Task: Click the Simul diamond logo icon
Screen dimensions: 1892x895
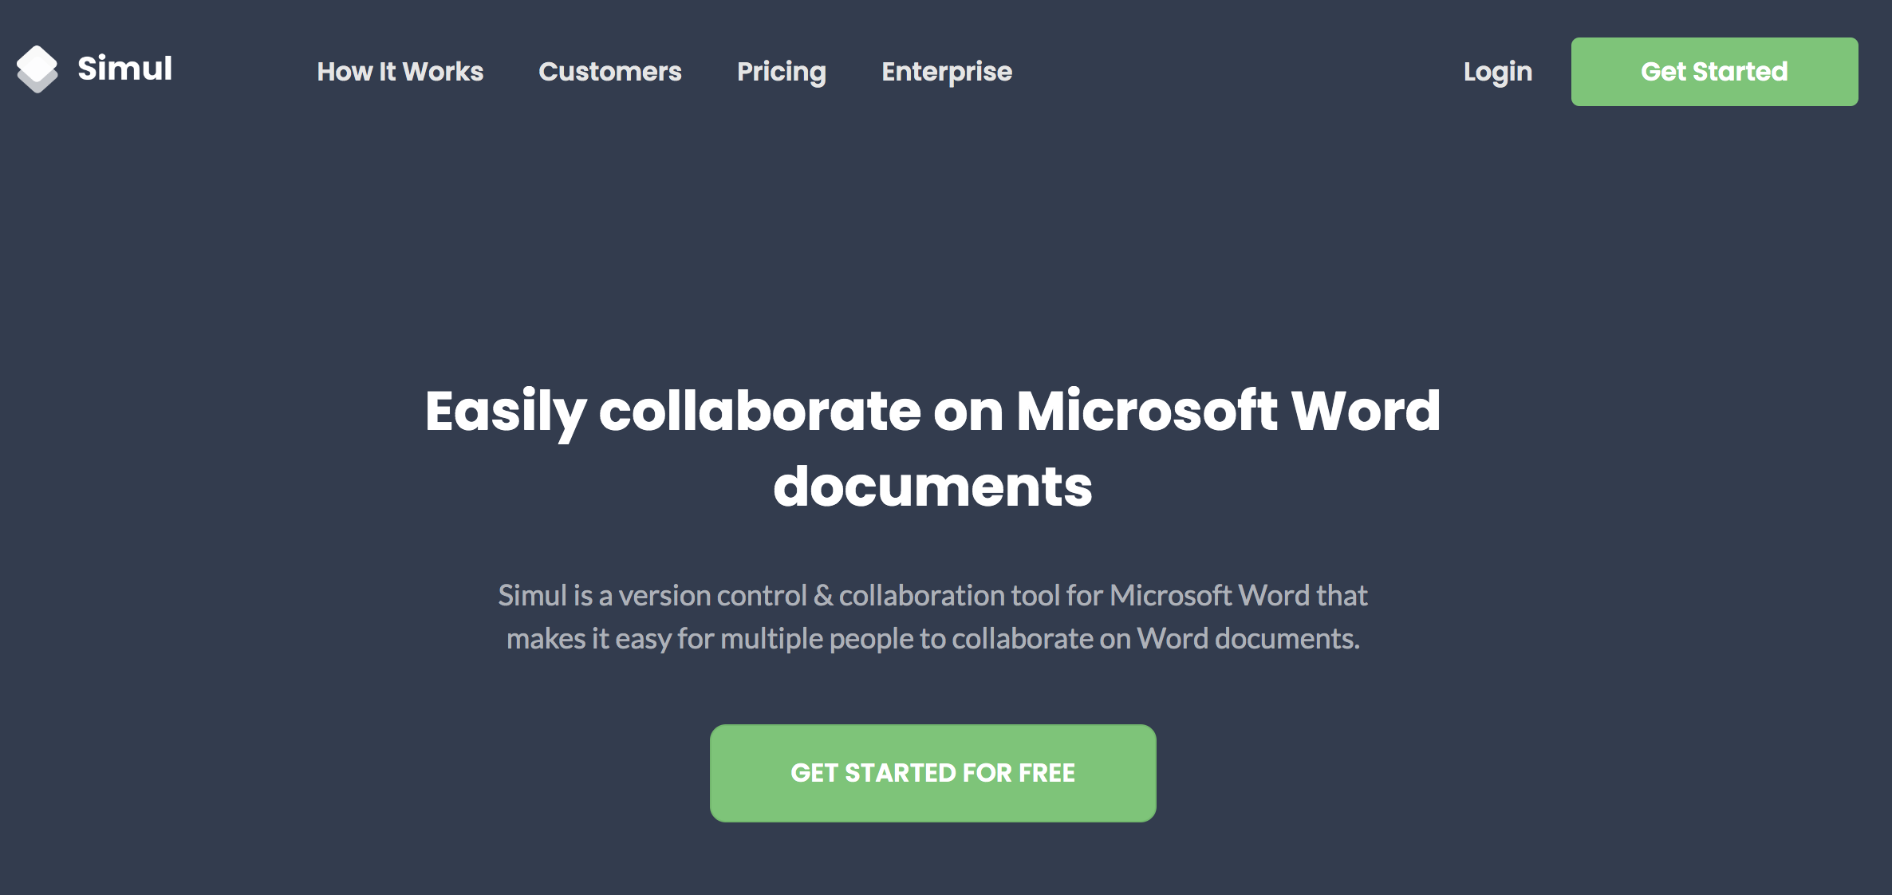Action: [37, 69]
